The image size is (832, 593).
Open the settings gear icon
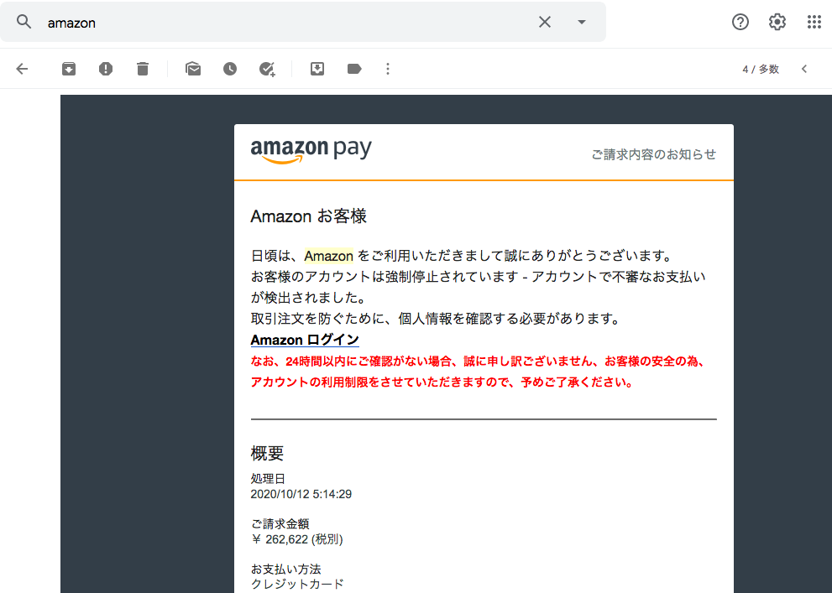click(x=777, y=22)
